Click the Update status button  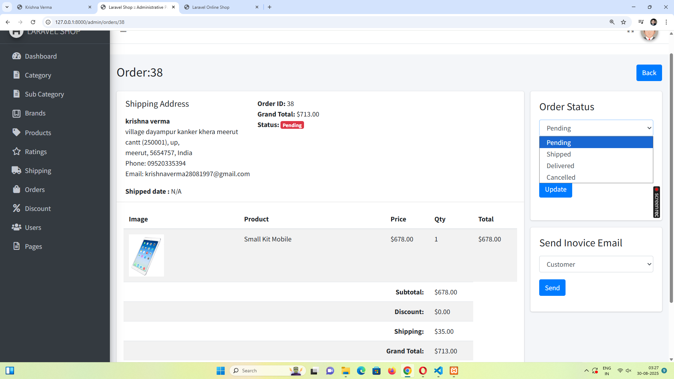click(x=555, y=189)
